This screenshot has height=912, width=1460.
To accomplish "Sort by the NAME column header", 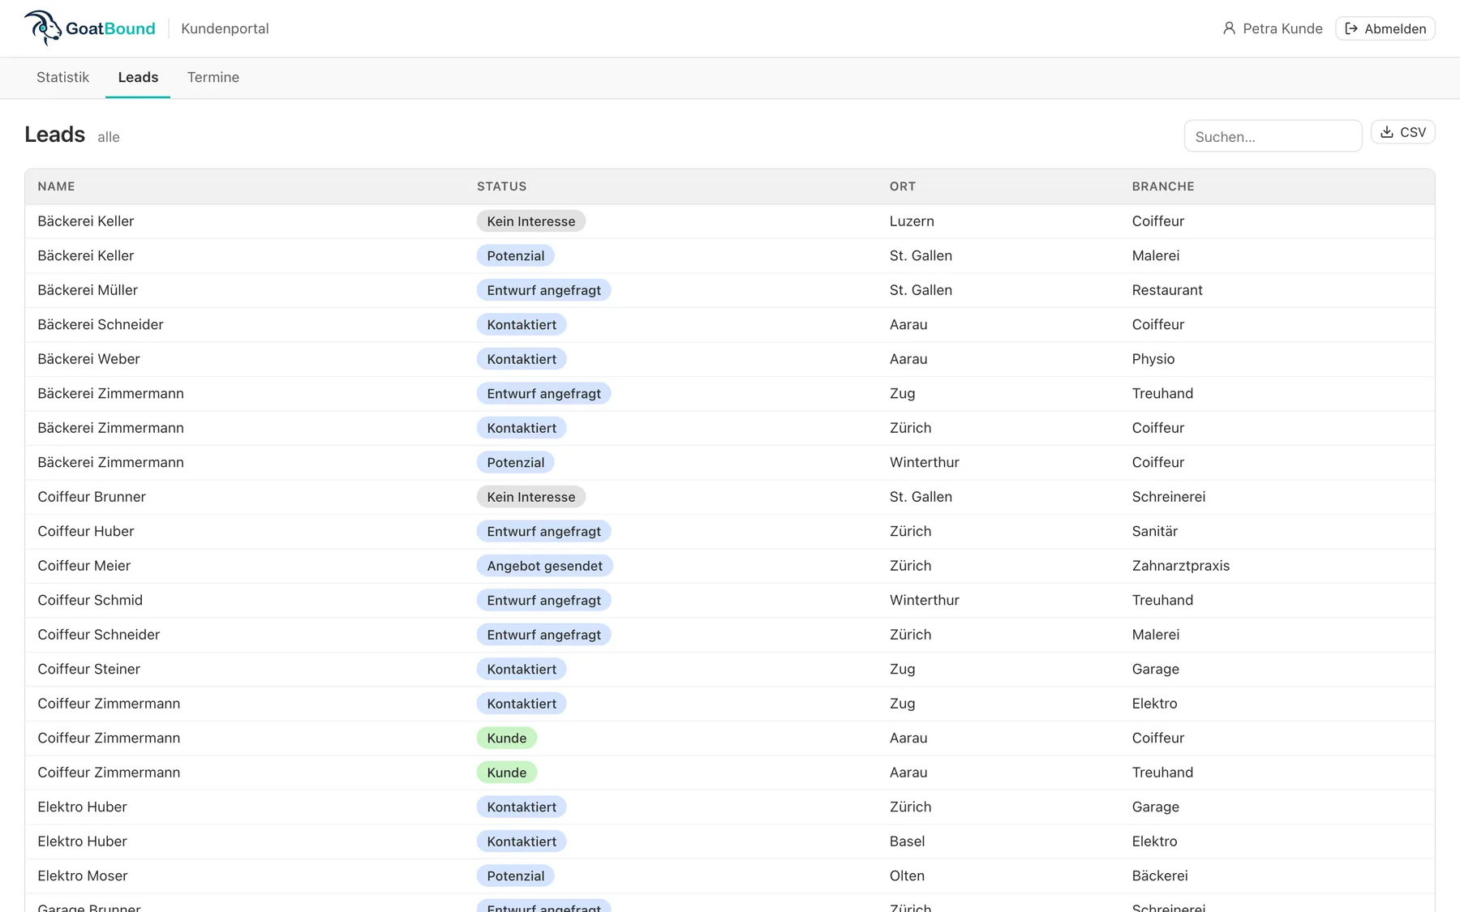I will pyautogui.click(x=56, y=186).
